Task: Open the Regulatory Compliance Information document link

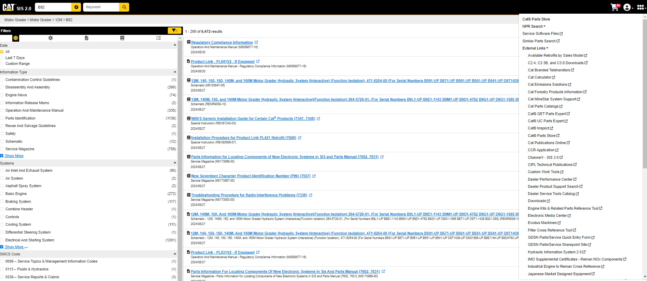Action: pos(222,42)
